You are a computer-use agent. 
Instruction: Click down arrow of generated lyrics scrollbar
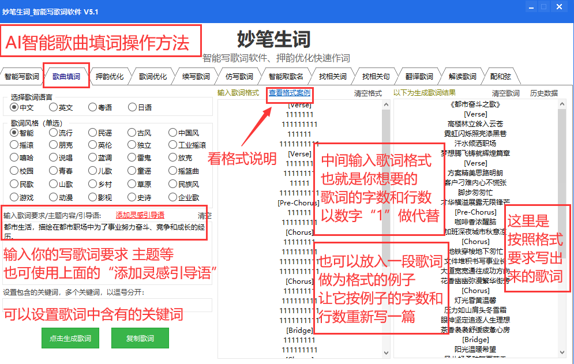tap(562, 353)
